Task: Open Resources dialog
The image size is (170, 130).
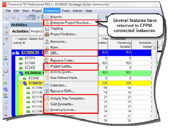Action: (x=71, y=42)
